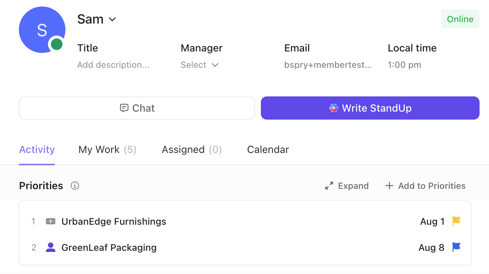
Task: Open the dropdown next to Sam's name
Action: [x=112, y=19]
